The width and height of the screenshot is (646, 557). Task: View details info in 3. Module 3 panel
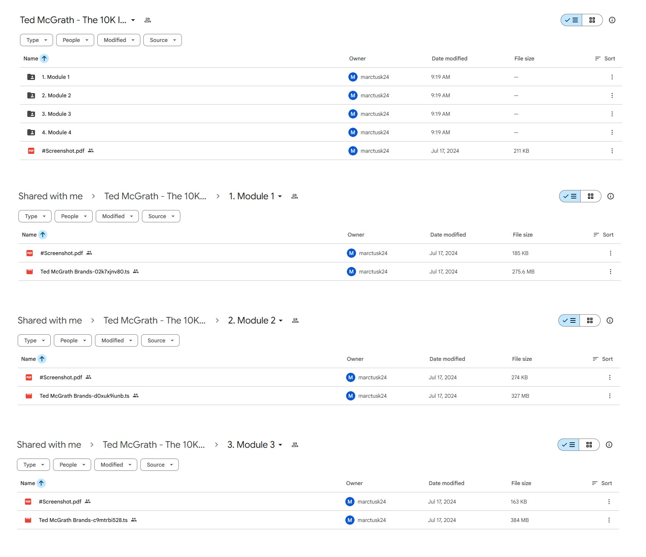coord(609,445)
